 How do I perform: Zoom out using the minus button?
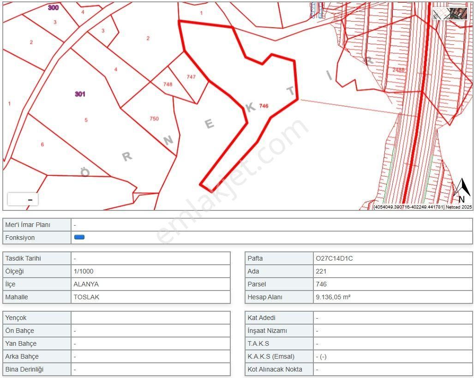click(29, 199)
